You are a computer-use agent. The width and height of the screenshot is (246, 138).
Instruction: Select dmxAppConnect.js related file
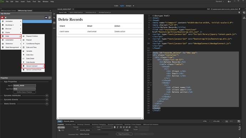pyautogui.click(x=105, y=12)
